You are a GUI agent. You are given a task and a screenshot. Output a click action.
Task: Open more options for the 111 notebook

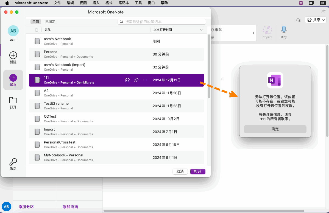pos(145,80)
